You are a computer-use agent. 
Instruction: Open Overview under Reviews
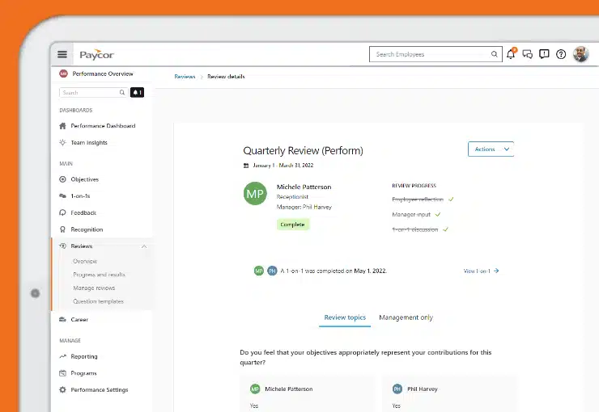click(x=85, y=262)
